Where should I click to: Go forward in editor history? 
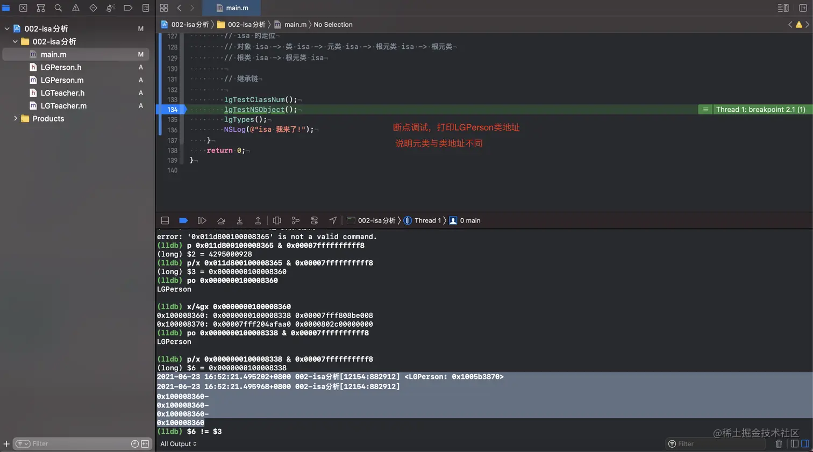pos(192,8)
